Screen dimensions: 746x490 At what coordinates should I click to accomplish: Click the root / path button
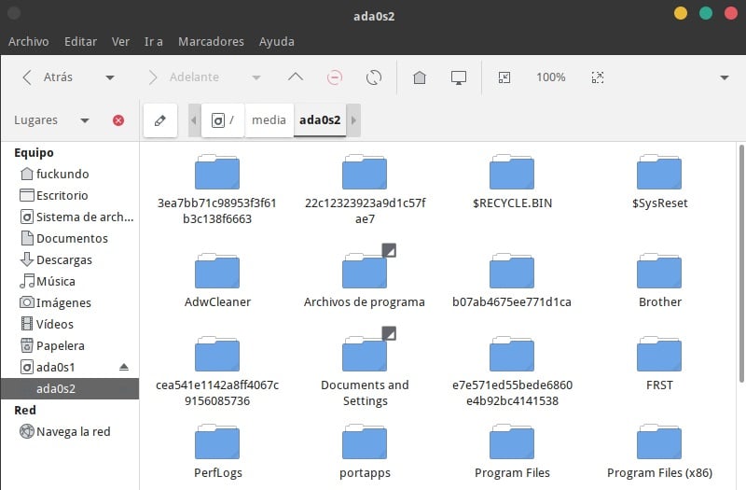[223, 120]
